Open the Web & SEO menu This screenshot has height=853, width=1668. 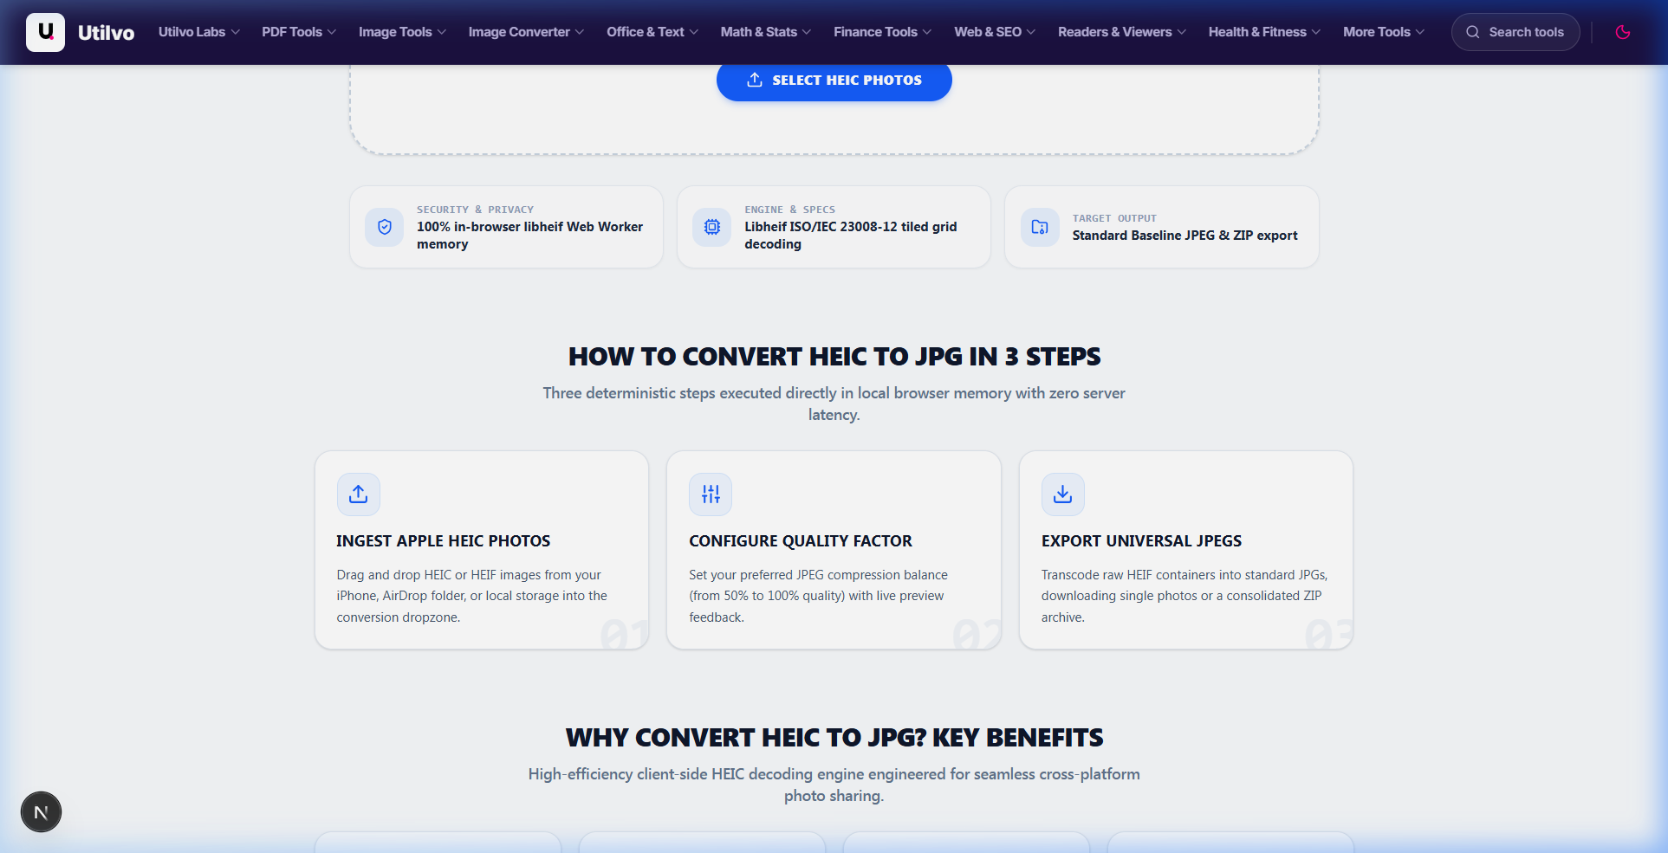coord(995,32)
